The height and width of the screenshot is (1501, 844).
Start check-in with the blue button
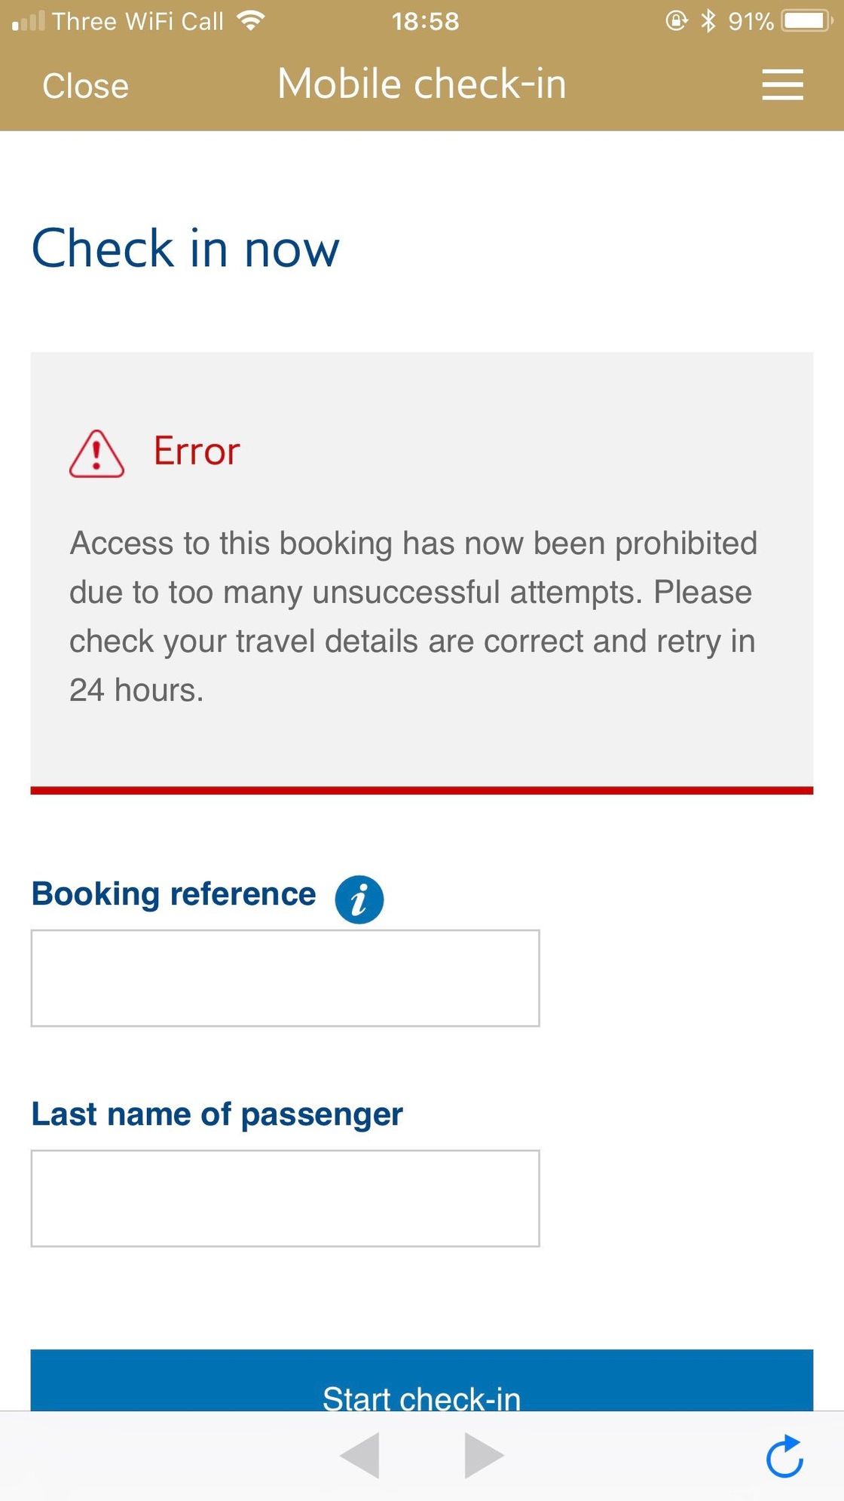click(x=422, y=1380)
